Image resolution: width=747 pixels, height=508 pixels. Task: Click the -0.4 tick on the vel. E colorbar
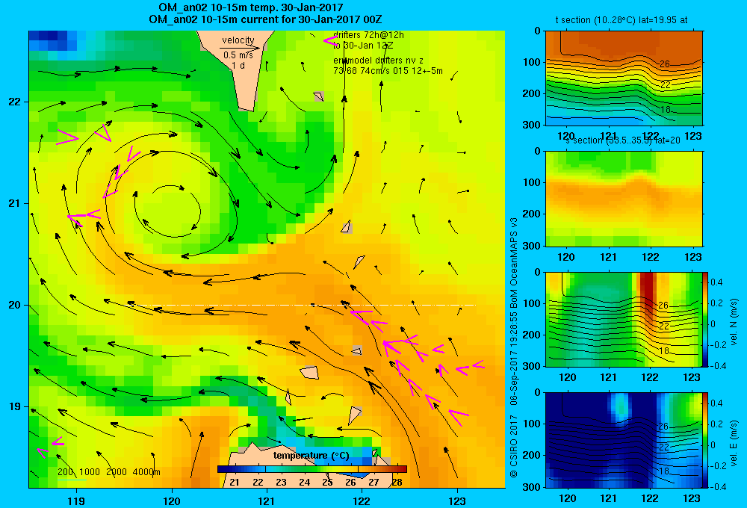(717, 487)
